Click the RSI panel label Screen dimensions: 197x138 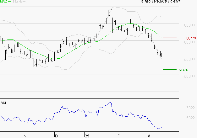coord(3,103)
